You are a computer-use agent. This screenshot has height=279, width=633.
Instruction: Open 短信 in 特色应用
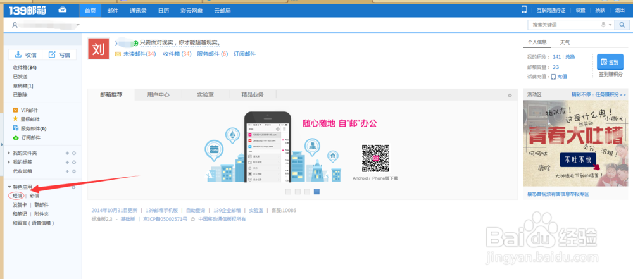(x=17, y=196)
